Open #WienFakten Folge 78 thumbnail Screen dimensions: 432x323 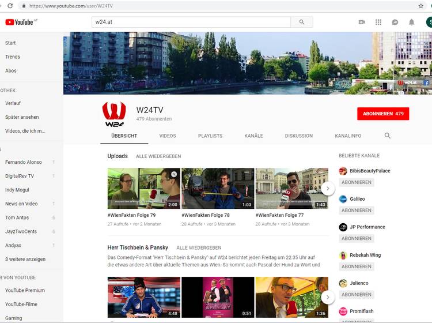(218, 189)
